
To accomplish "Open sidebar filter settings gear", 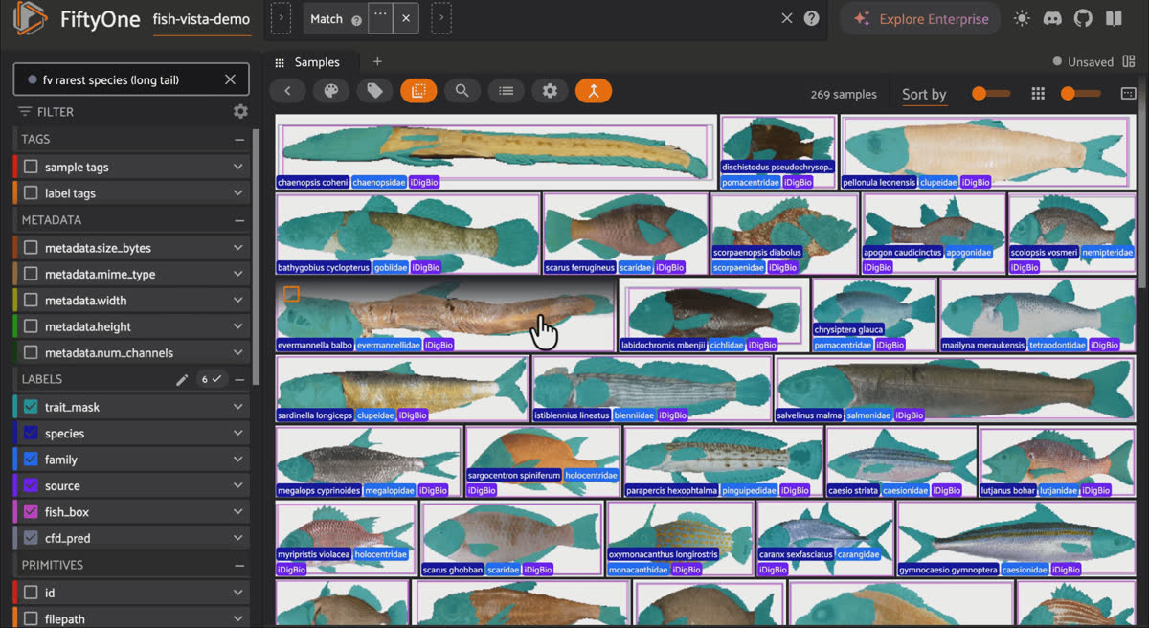I will (x=240, y=111).
